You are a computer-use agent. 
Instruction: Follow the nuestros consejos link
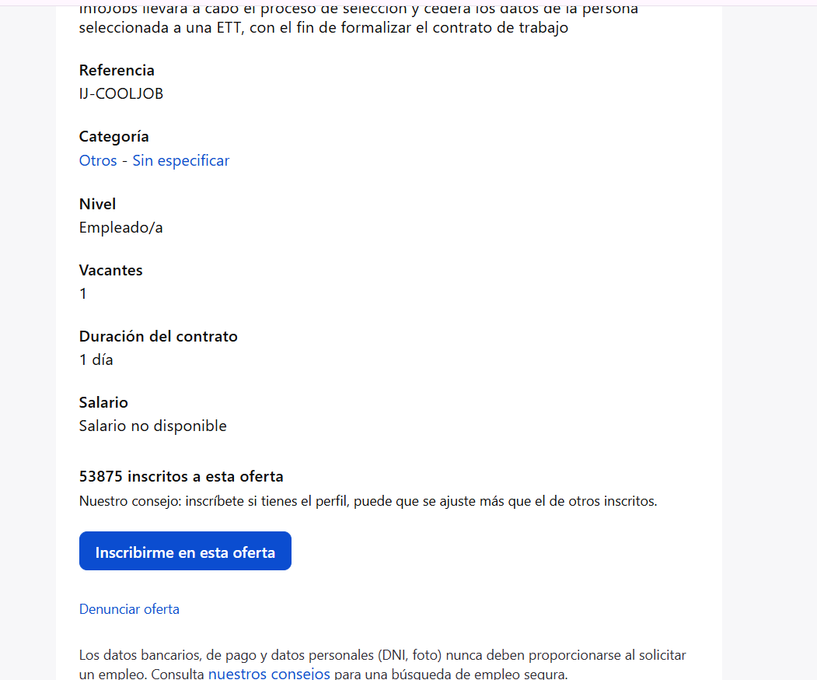[x=269, y=673]
